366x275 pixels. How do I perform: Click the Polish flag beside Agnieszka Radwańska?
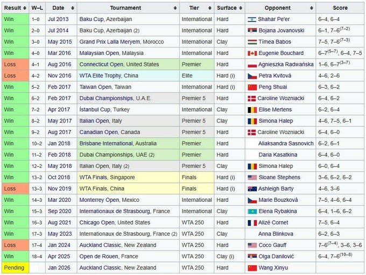[x=252, y=65]
